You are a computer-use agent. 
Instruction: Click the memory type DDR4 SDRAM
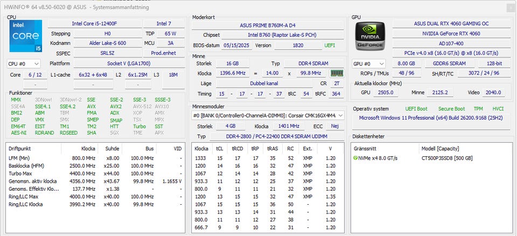(313, 64)
